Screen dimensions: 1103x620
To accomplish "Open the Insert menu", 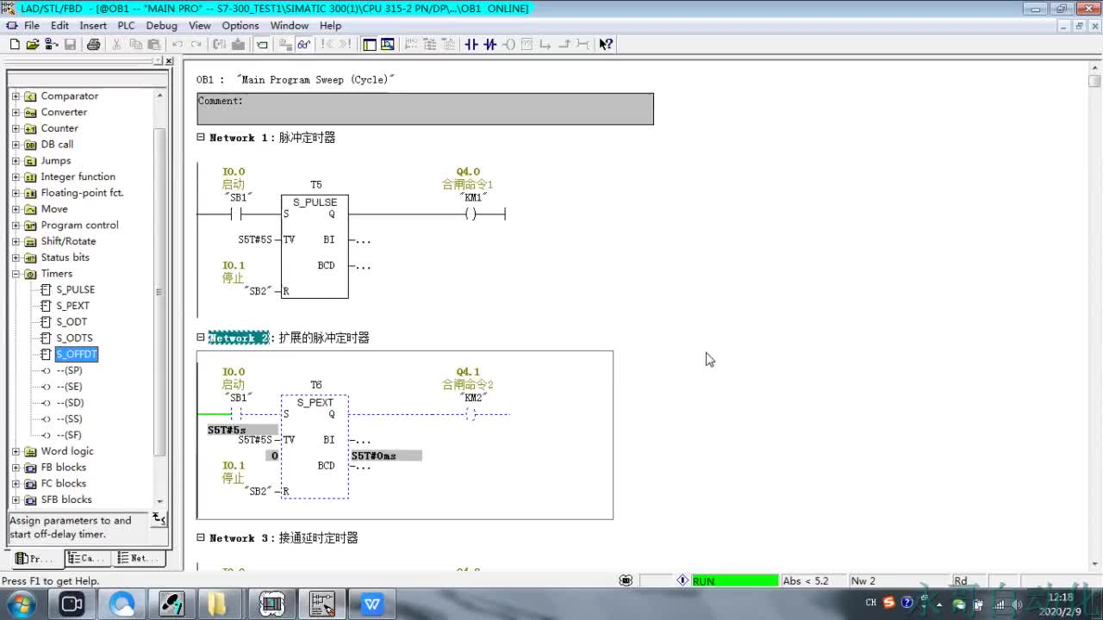I will [93, 26].
